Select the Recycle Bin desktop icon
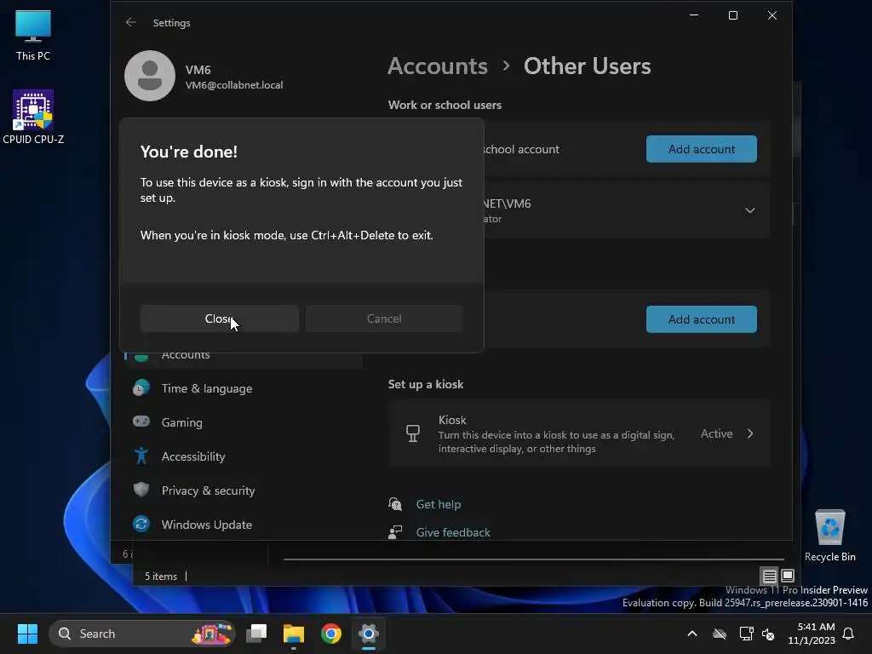The width and height of the screenshot is (872, 654). tap(829, 536)
